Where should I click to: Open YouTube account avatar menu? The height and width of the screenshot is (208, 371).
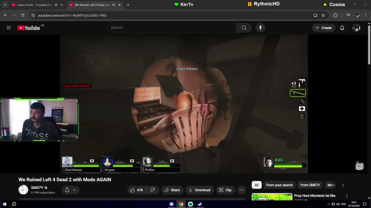pyautogui.click(x=356, y=28)
